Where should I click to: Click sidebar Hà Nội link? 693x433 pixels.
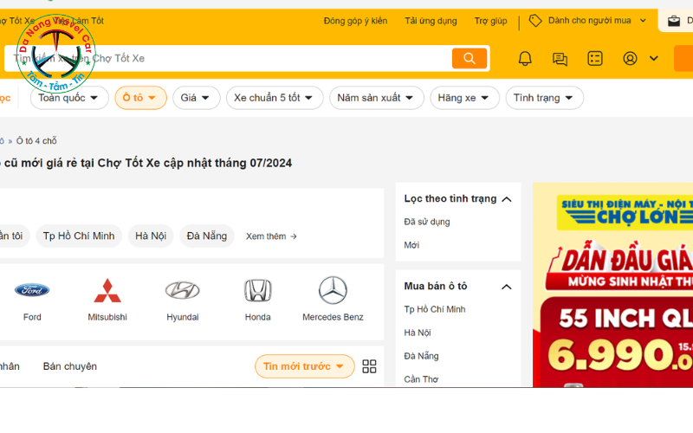tap(418, 333)
